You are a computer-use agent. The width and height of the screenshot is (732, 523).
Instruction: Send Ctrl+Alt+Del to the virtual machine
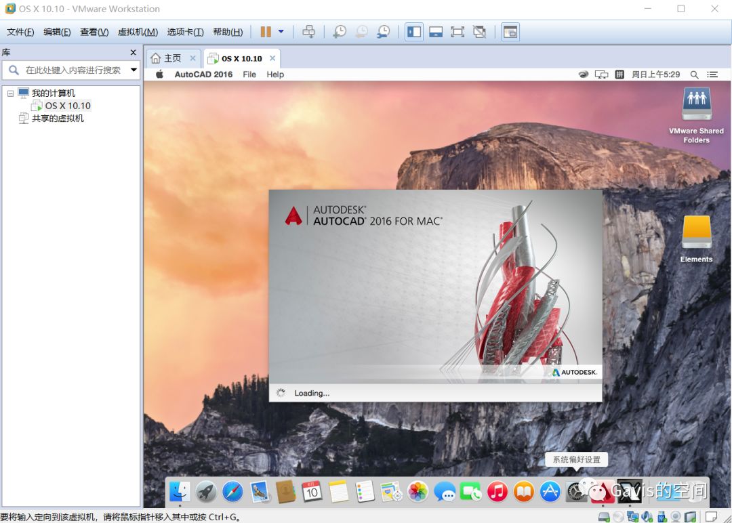(x=308, y=32)
